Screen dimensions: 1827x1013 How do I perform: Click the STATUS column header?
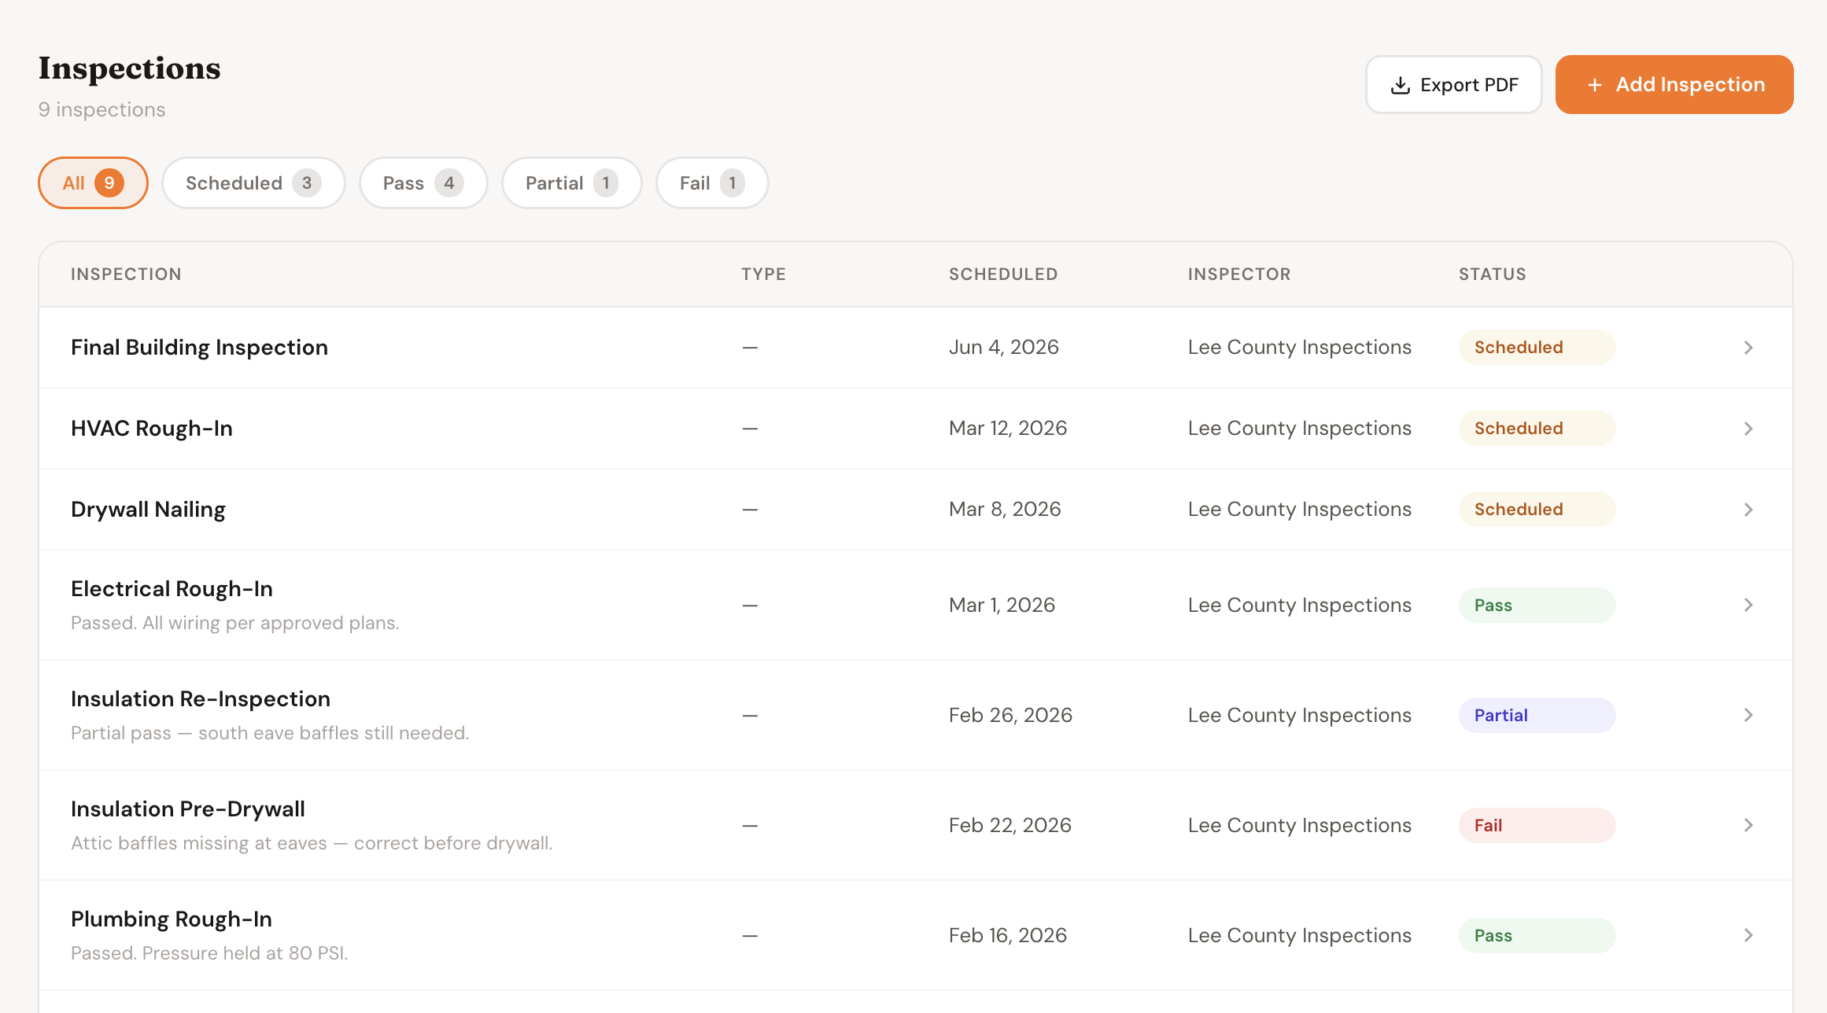click(1492, 274)
